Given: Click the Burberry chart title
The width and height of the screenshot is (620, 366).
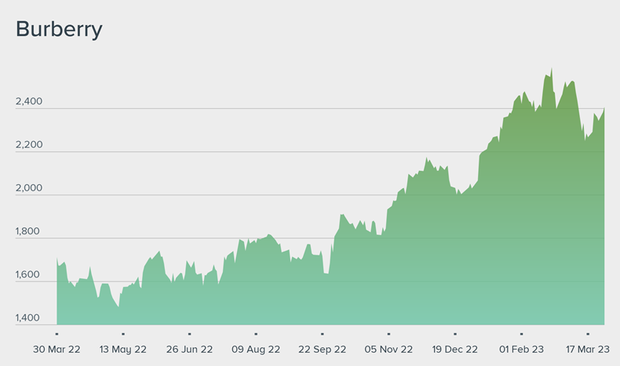Looking at the screenshot, I should [x=59, y=30].
